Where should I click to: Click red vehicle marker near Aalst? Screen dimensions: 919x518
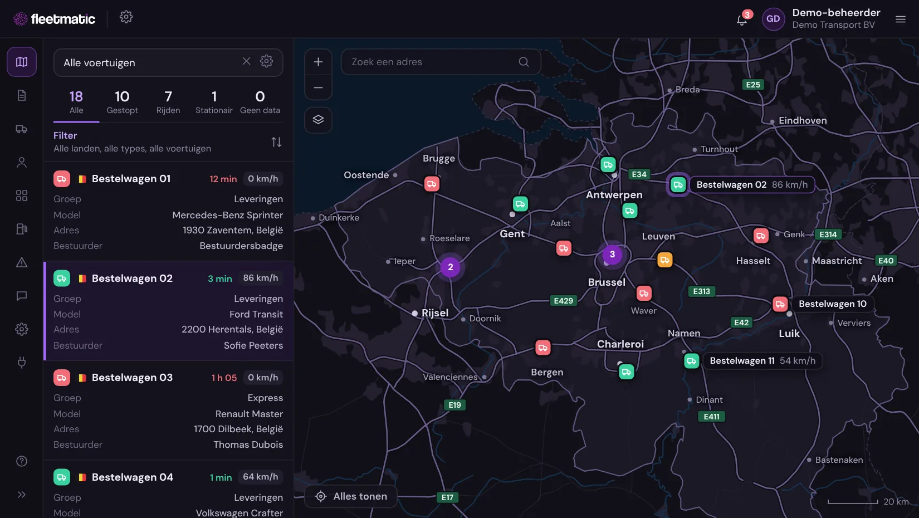click(x=564, y=248)
